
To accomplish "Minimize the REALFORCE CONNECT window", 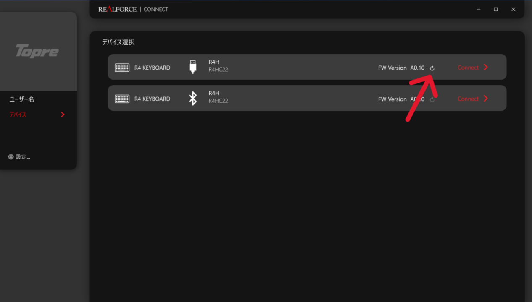I will [x=478, y=9].
